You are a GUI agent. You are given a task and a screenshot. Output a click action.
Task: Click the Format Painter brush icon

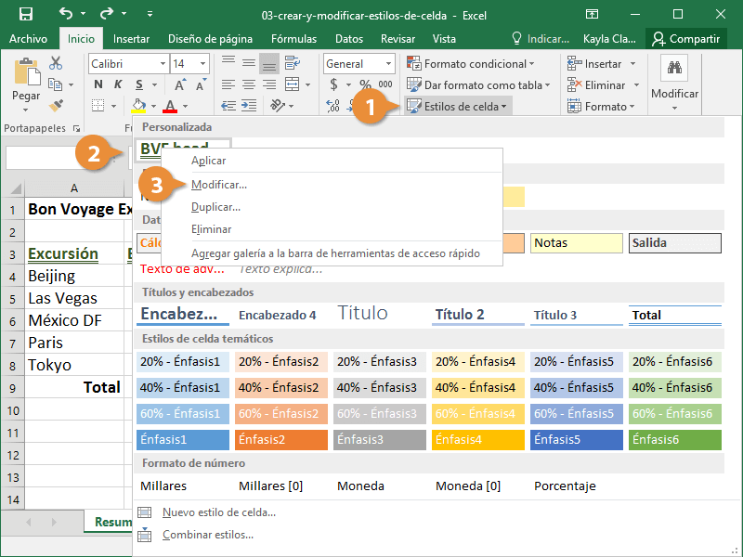(x=56, y=105)
